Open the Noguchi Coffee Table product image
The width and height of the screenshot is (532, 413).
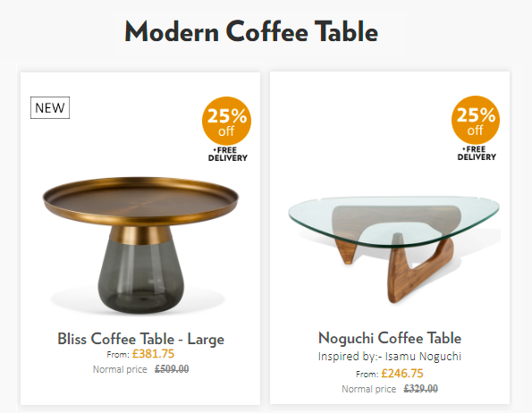(394, 249)
